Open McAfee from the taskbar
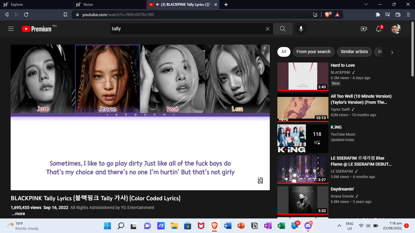The image size is (415, 233). (x=201, y=226)
